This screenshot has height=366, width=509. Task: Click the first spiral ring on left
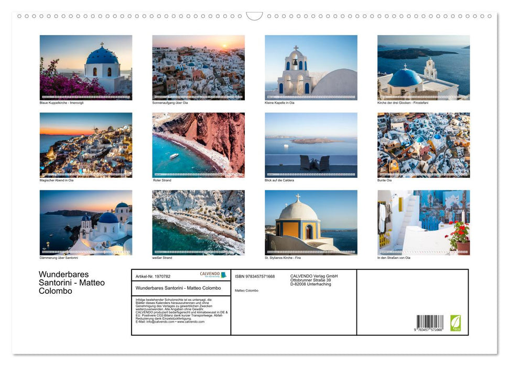tap(20, 17)
